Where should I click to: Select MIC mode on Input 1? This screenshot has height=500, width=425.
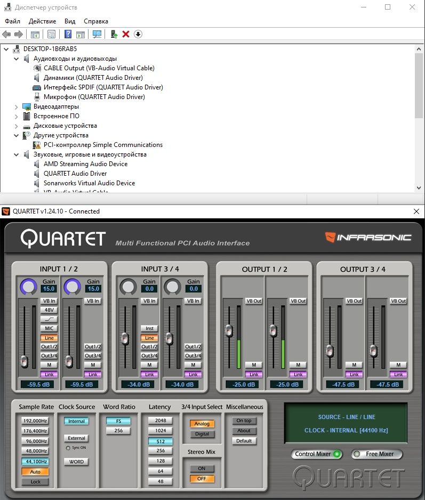pos(49,329)
